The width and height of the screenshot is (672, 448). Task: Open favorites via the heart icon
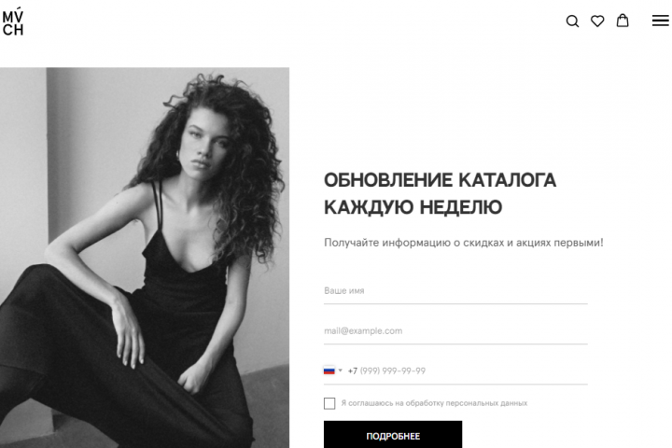click(597, 21)
